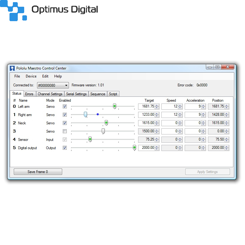The height and width of the screenshot is (245, 245).
Task: Click the Right arm name label
Action: tap(25, 115)
